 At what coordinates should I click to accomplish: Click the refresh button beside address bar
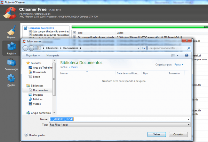tap(144, 48)
